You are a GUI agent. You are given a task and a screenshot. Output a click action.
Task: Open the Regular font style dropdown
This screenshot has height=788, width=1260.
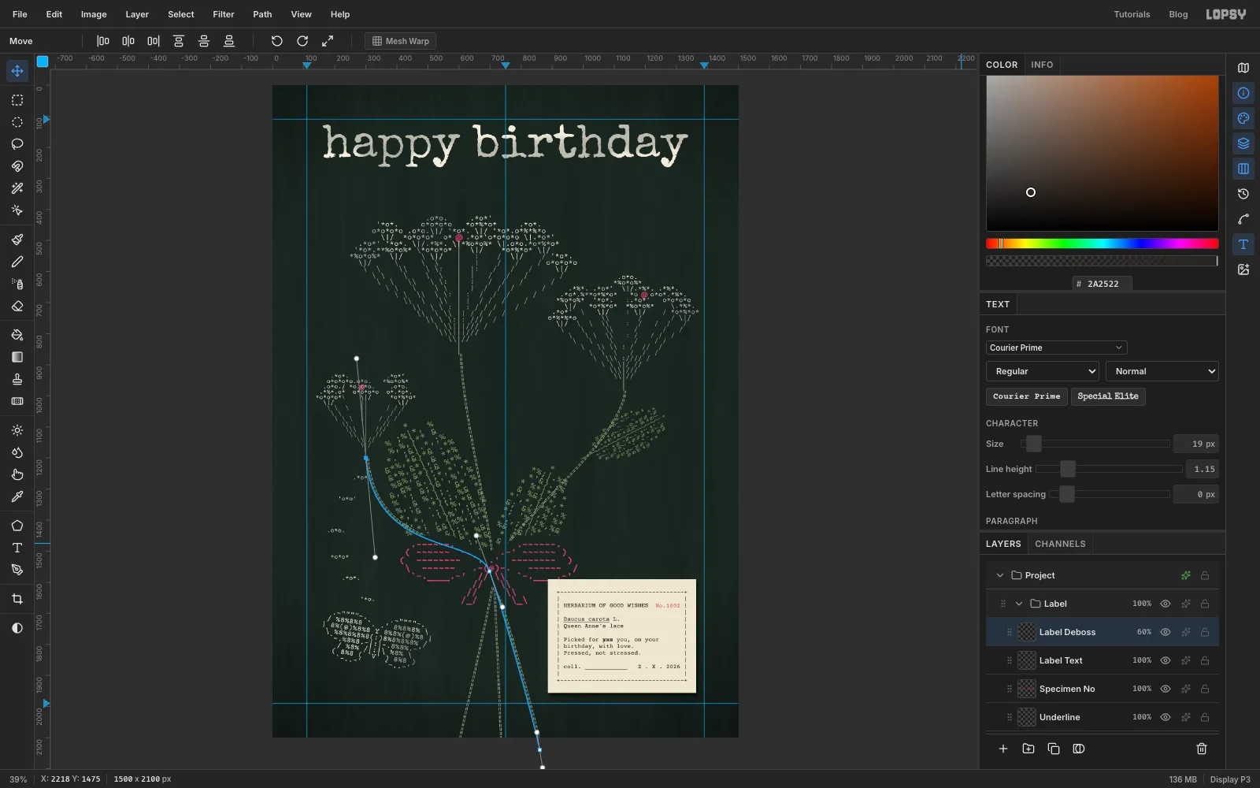(x=1043, y=371)
